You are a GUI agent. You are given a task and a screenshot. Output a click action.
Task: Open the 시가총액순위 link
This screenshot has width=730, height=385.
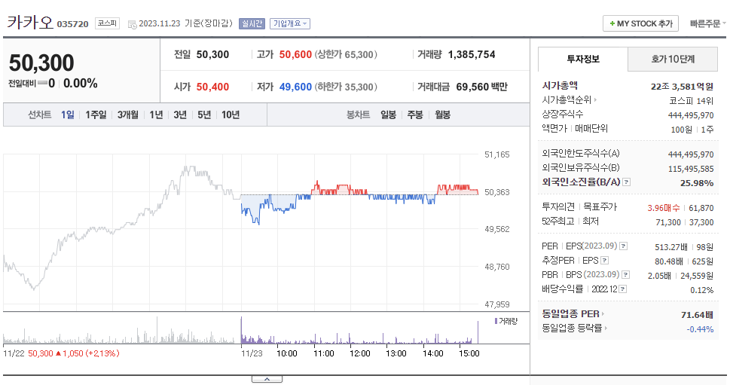click(x=567, y=99)
